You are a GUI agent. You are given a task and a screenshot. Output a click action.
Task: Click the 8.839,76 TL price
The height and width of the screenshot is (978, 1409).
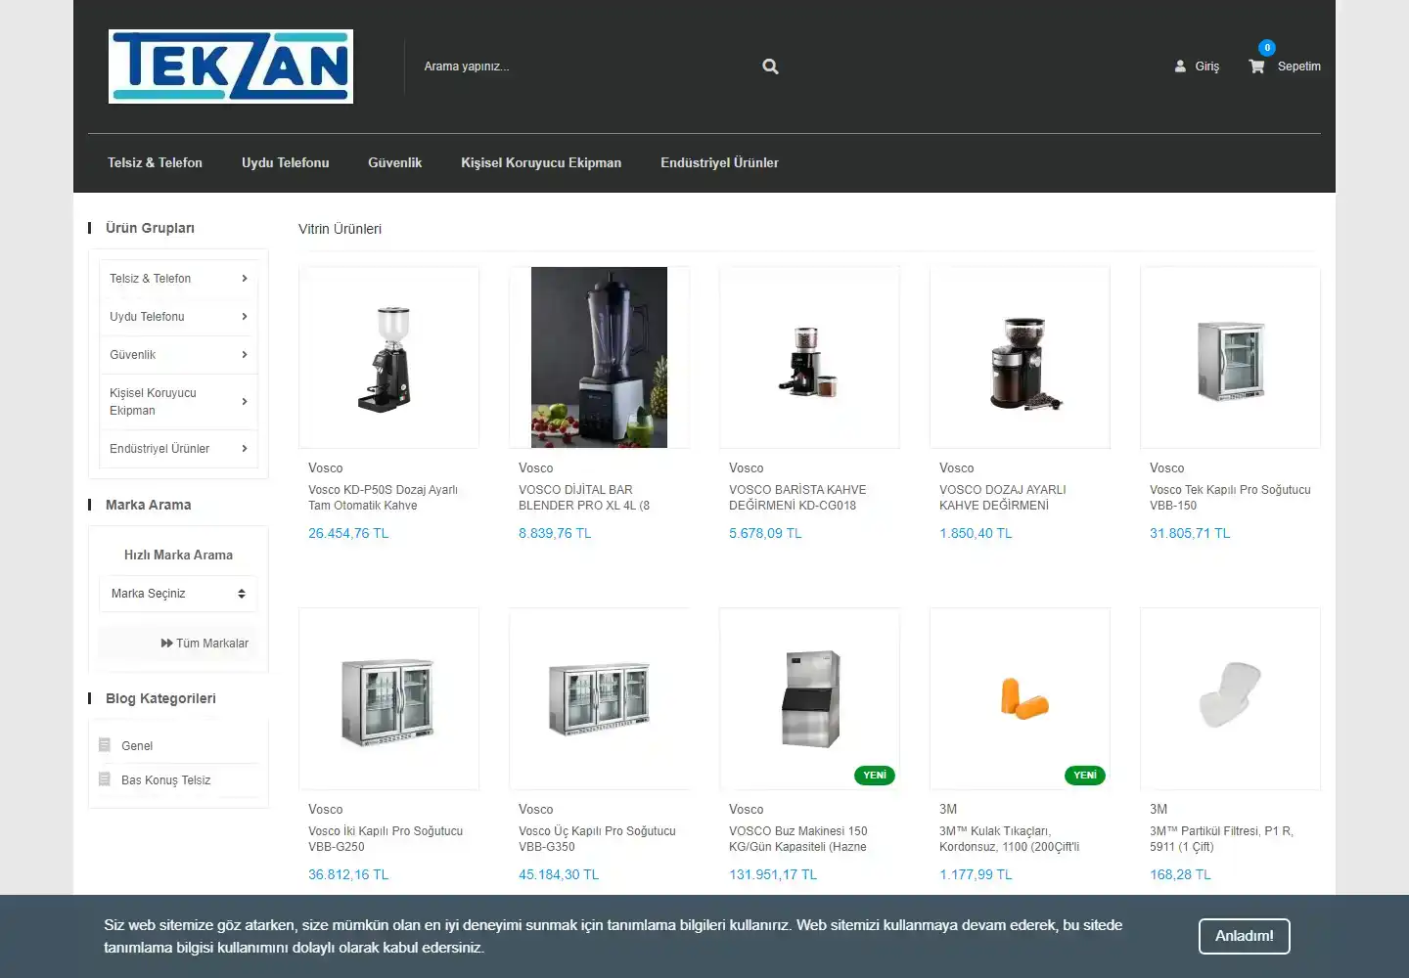click(x=555, y=534)
